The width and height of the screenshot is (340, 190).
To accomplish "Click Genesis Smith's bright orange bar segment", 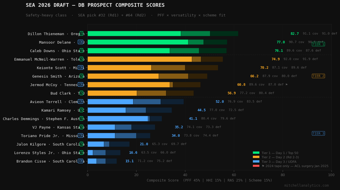I will (x=123, y=76).
